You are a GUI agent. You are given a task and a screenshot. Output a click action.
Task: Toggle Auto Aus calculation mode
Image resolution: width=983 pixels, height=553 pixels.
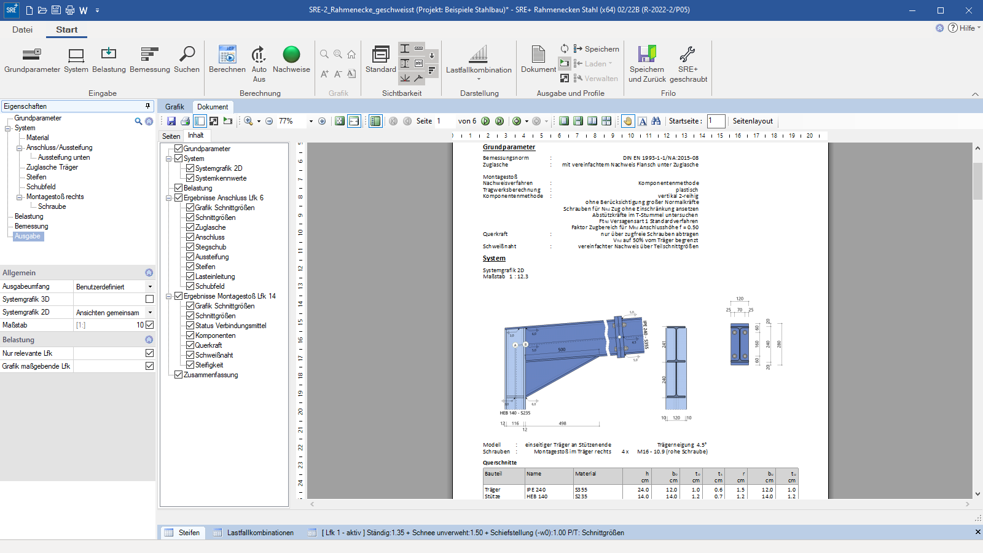click(259, 63)
